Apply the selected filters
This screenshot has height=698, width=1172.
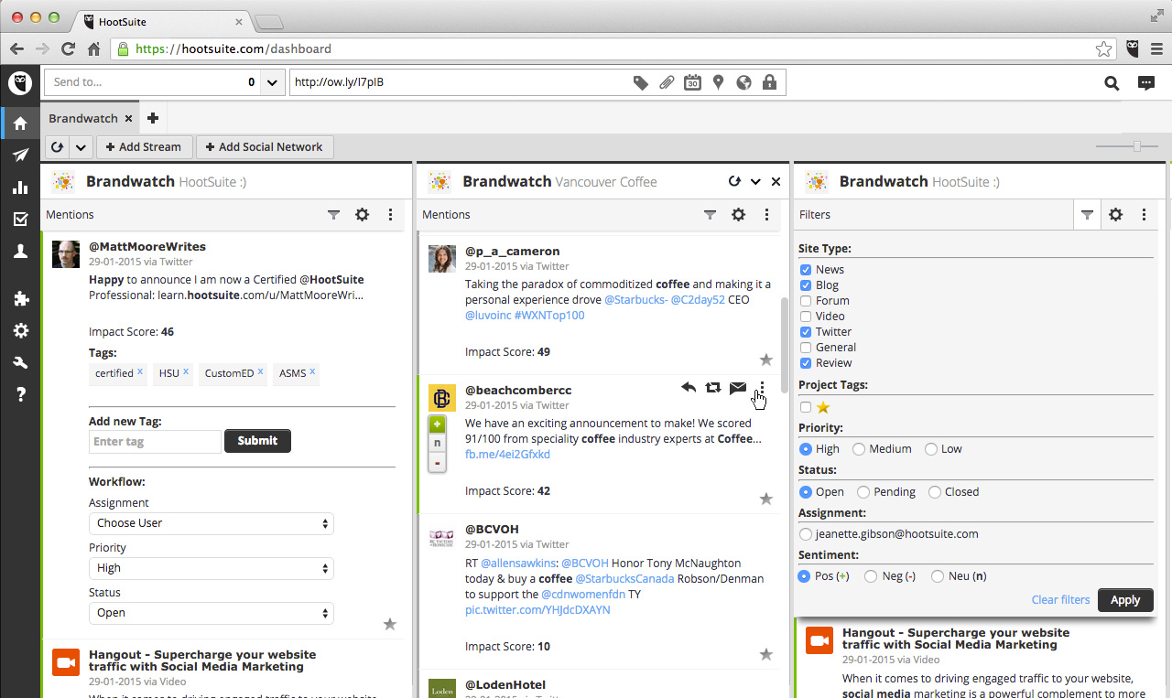1125,600
